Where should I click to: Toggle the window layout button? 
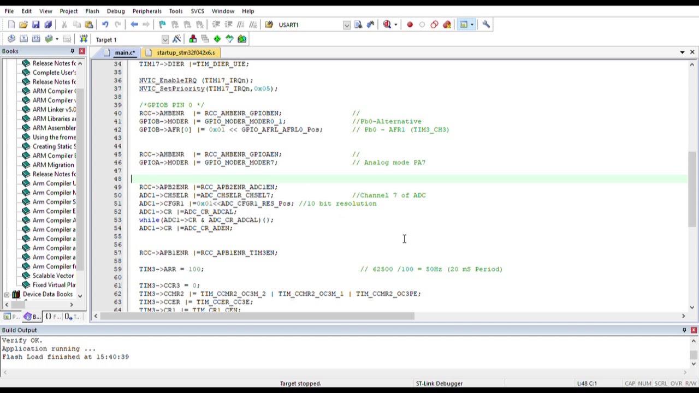pos(464,25)
